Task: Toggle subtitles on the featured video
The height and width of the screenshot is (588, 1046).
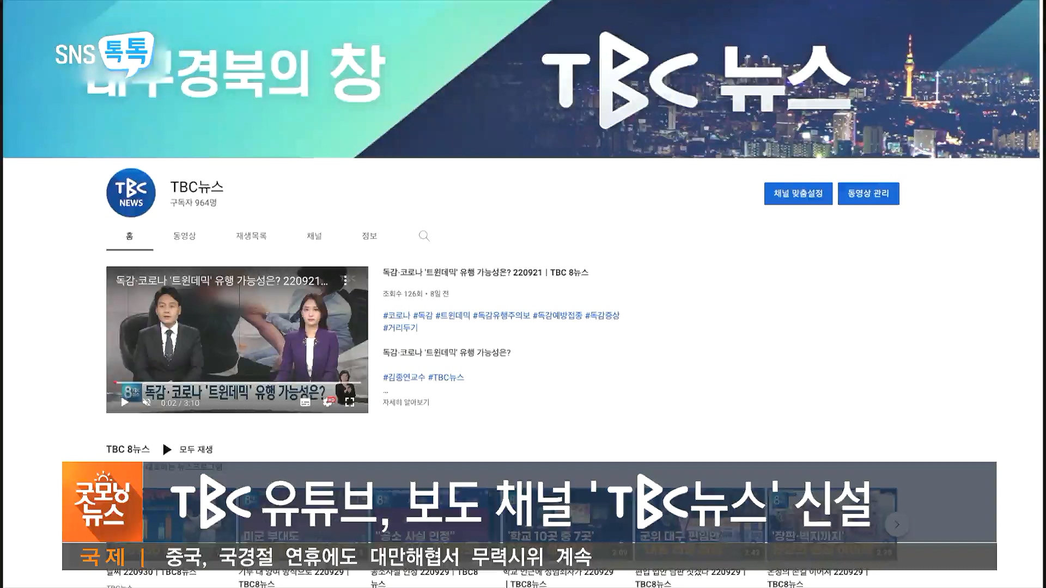Action: click(x=306, y=402)
